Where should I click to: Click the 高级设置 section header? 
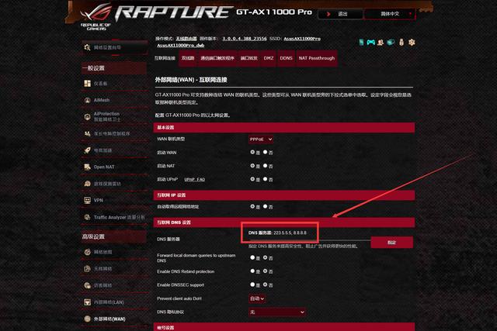[114, 236]
